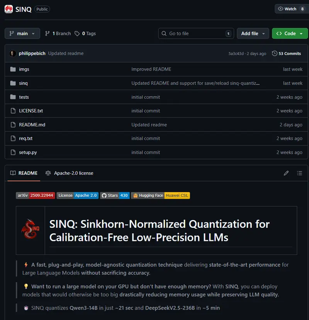Click the tags icon beside 0 Tags
Screen dimensions: 309x320
[x=77, y=34]
